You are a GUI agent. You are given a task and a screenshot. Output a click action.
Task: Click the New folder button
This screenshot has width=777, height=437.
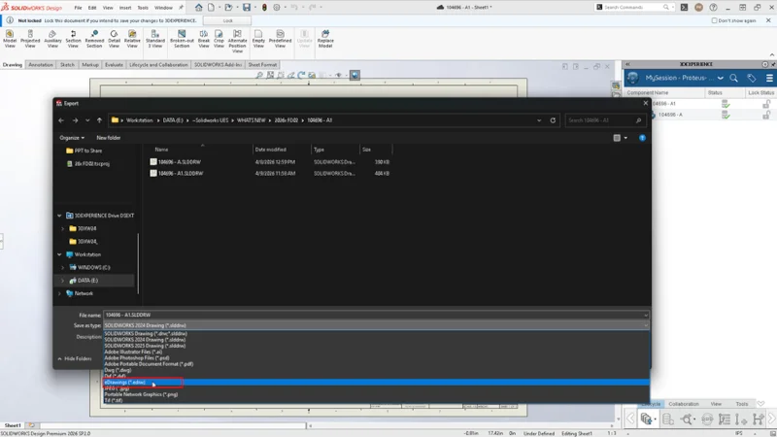(x=108, y=138)
